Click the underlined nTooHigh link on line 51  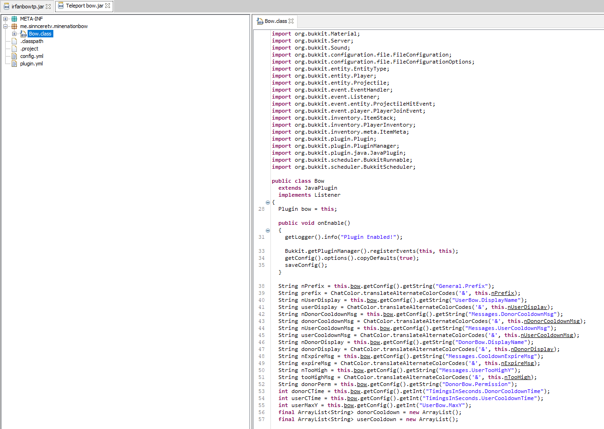click(517, 378)
